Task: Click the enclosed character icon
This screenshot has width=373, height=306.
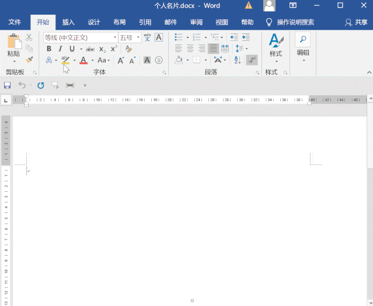Action: tap(159, 60)
